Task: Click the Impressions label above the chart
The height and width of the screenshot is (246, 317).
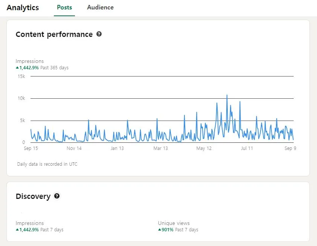Action: click(30, 61)
